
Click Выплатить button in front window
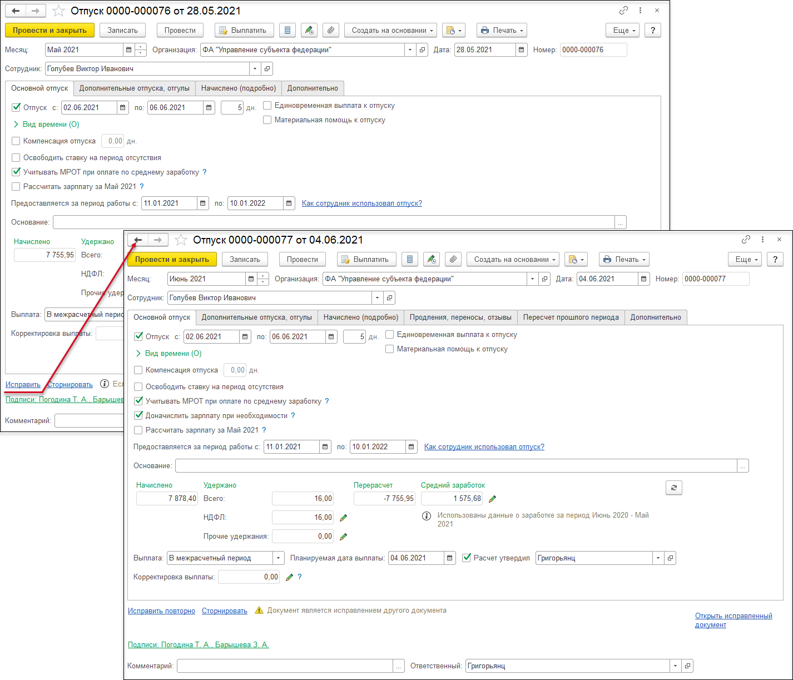pos(366,259)
